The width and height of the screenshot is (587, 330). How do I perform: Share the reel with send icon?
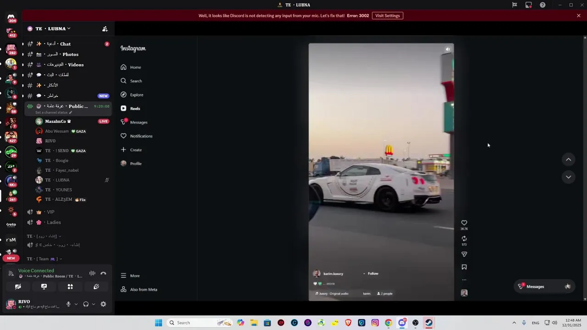pos(464,254)
